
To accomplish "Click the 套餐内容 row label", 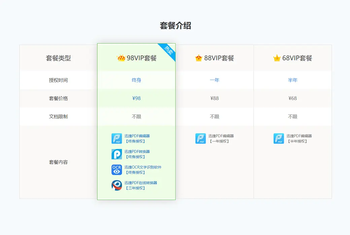I will (x=58, y=162).
